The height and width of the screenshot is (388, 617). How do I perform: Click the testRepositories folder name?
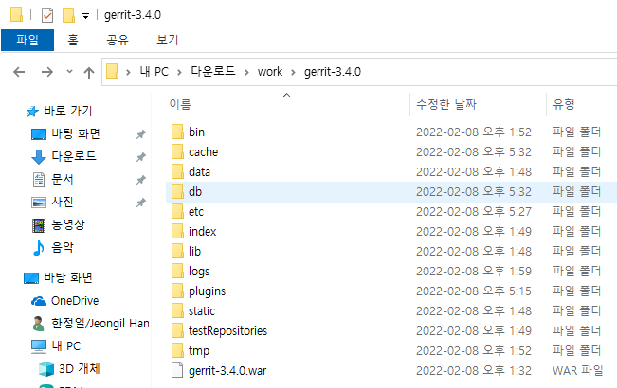227,330
